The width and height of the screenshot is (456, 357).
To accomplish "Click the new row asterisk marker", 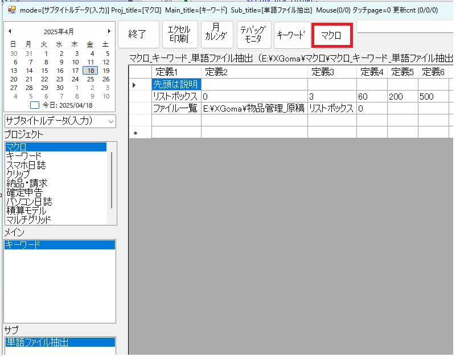I will pos(134,133).
